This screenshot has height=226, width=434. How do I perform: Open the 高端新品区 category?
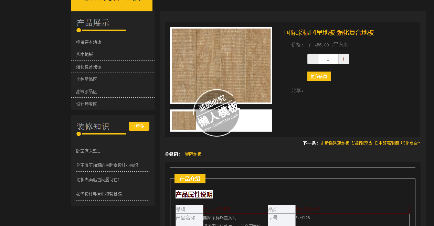click(86, 92)
